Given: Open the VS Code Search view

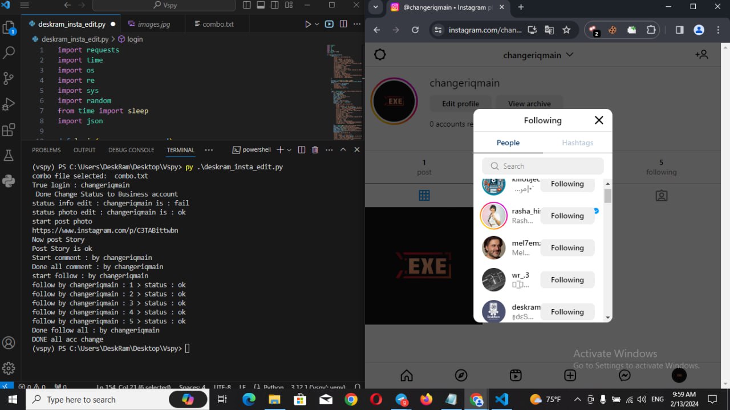Looking at the screenshot, I should (9, 53).
